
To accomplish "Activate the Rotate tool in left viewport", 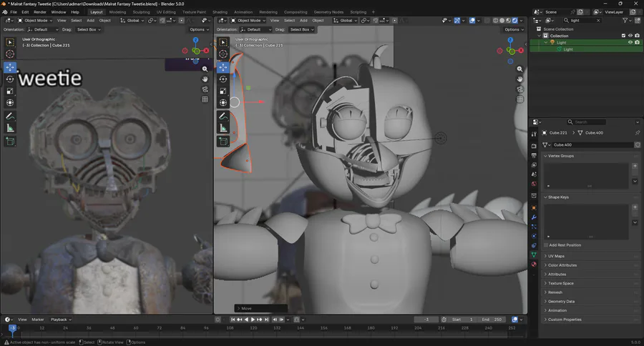I will (x=10, y=79).
